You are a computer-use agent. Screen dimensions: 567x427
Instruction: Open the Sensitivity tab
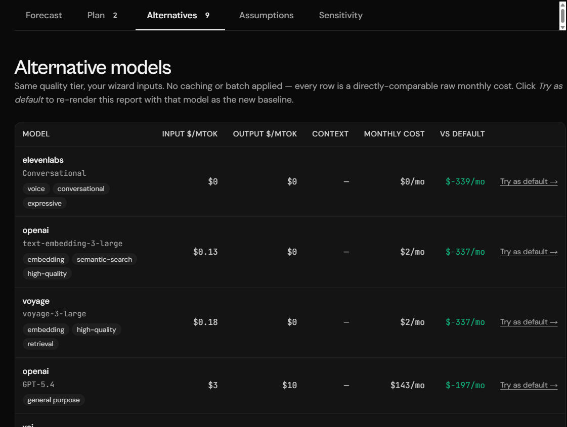click(x=340, y=15)
